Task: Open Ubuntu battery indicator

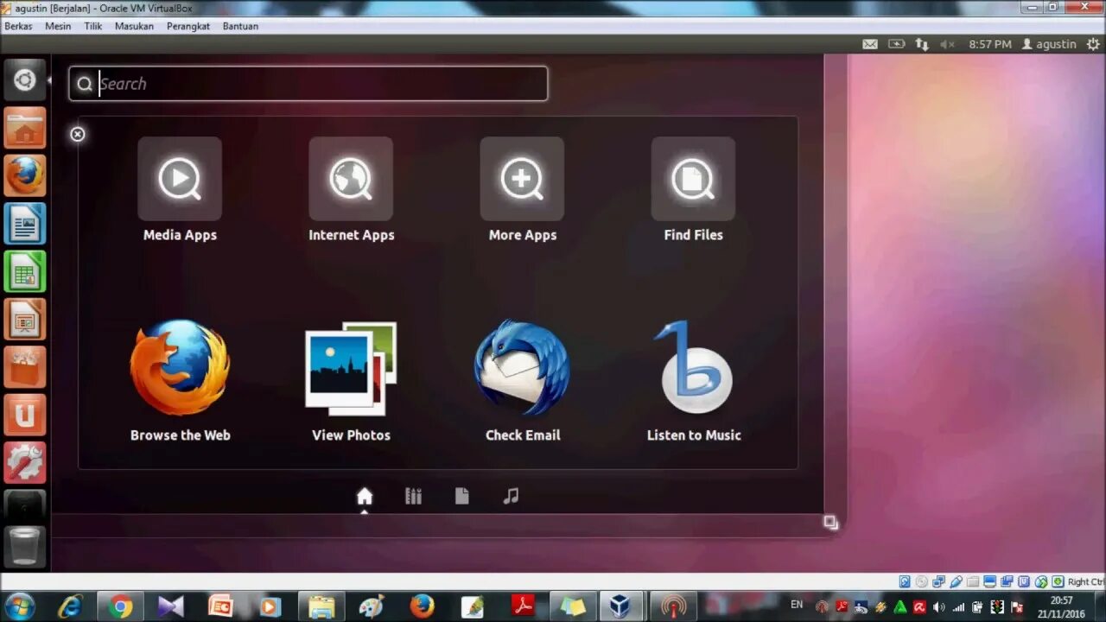Action: click(x=897, y=44)
